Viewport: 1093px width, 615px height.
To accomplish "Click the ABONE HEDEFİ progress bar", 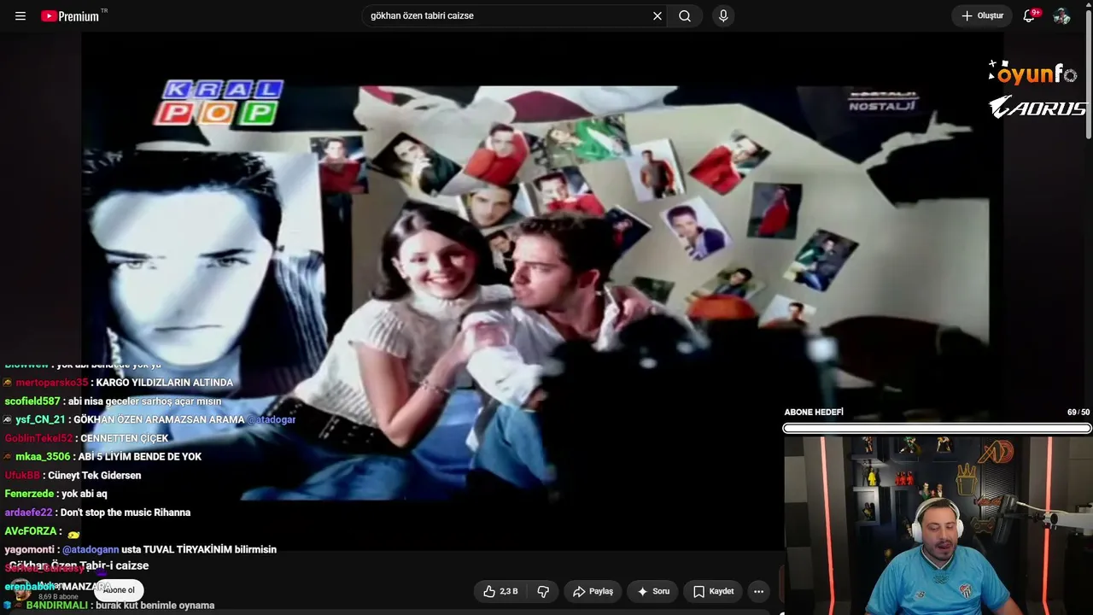I will (x=937, y=429).
